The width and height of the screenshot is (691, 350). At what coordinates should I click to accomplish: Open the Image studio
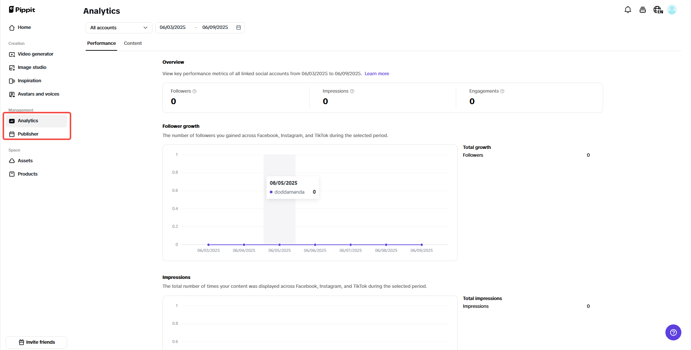tap(32, 67)
